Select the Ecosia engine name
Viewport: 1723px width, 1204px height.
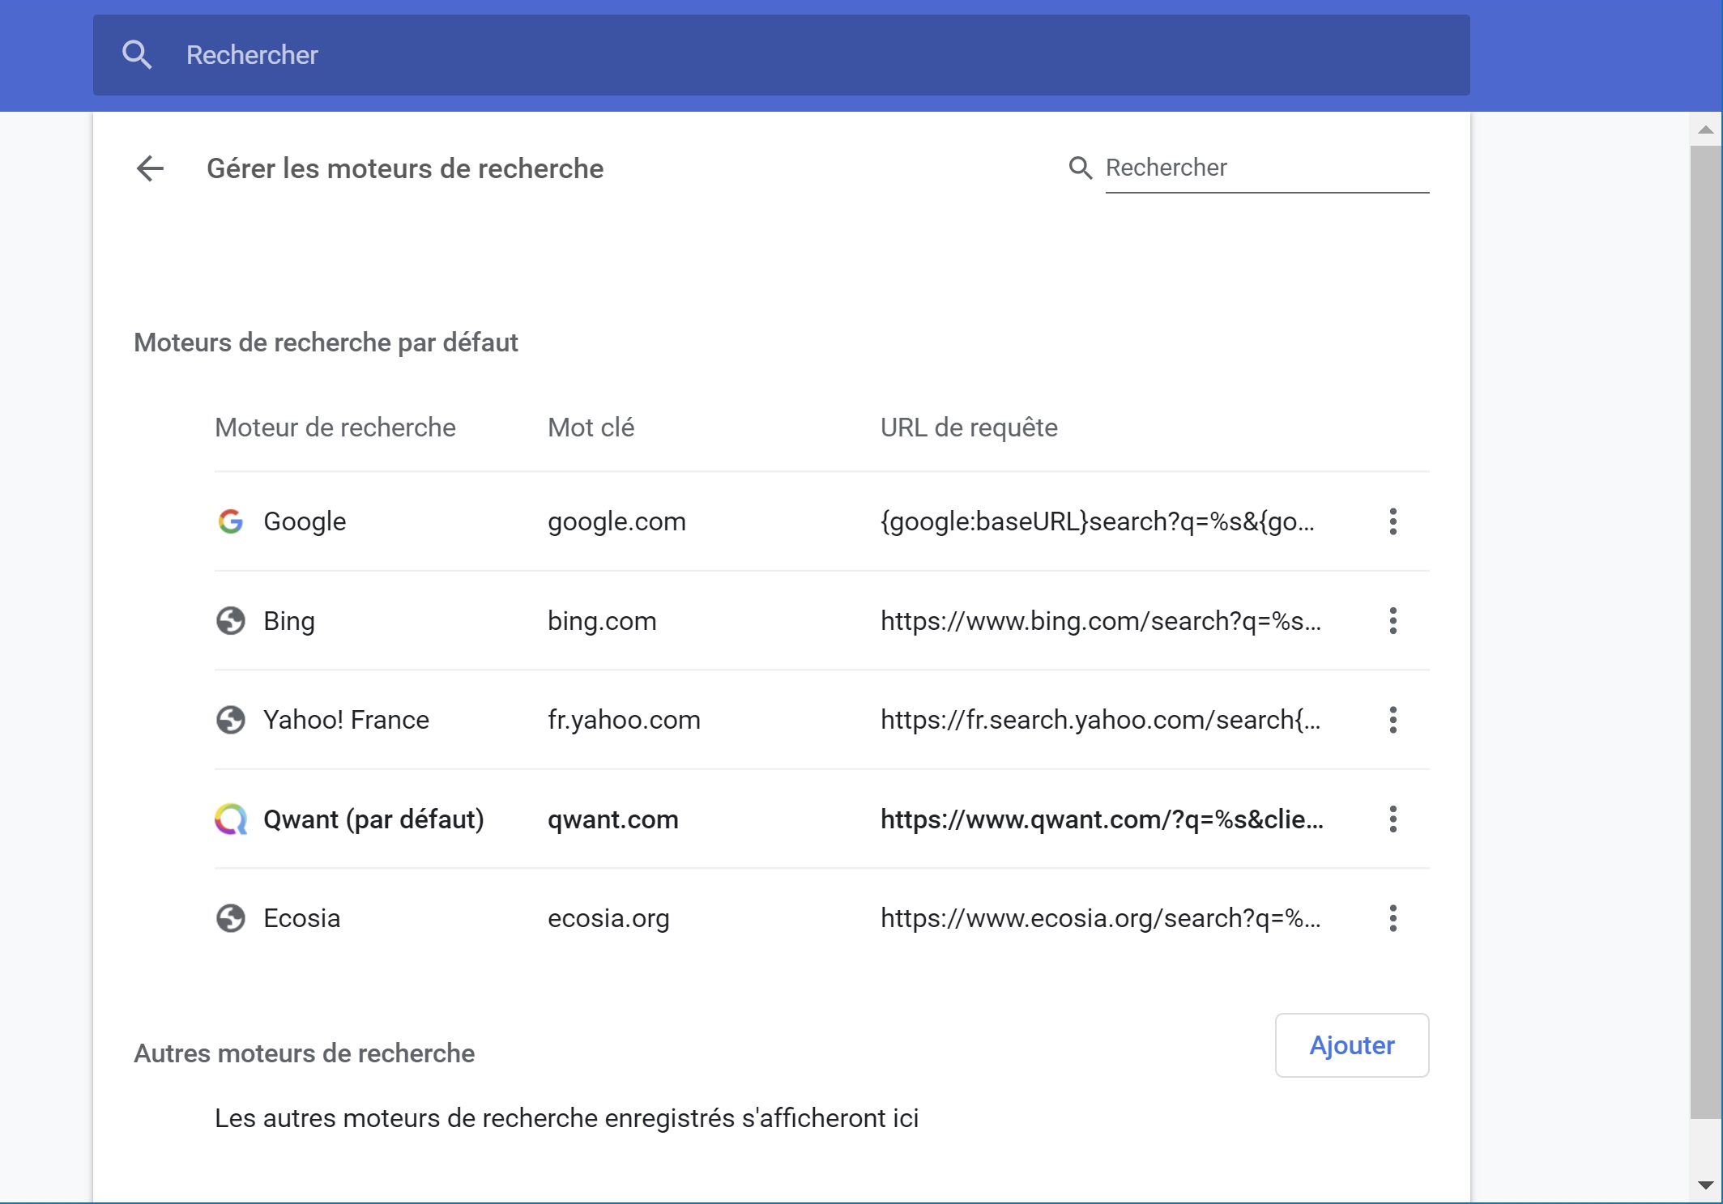pyautogui.click(x=302, y=918)
